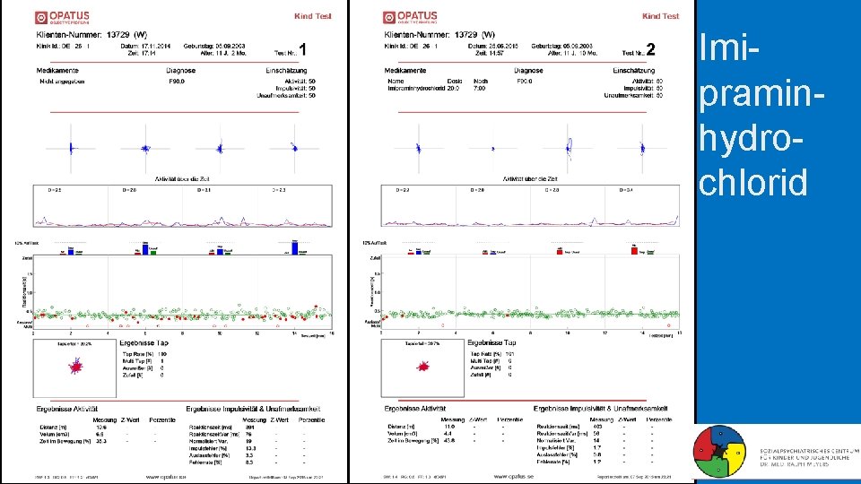Click 'Ergebnisse Tap' heading on Test 2 report
861x484 pixels.
point(492,342)
